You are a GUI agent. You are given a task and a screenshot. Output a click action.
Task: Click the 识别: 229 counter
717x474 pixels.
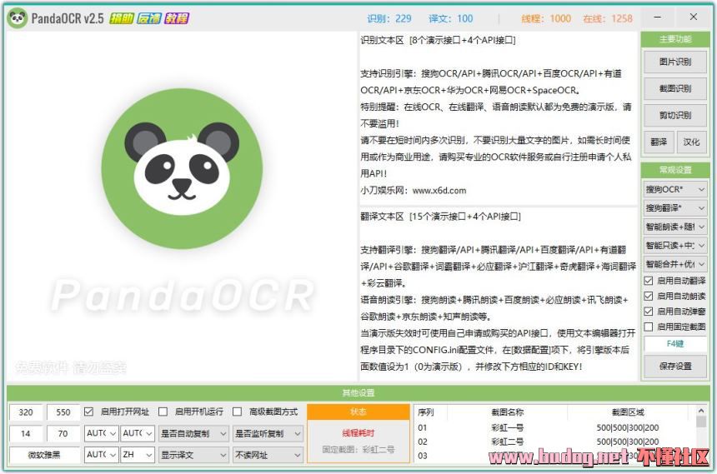pyautogui.click(x=389, y=18)
